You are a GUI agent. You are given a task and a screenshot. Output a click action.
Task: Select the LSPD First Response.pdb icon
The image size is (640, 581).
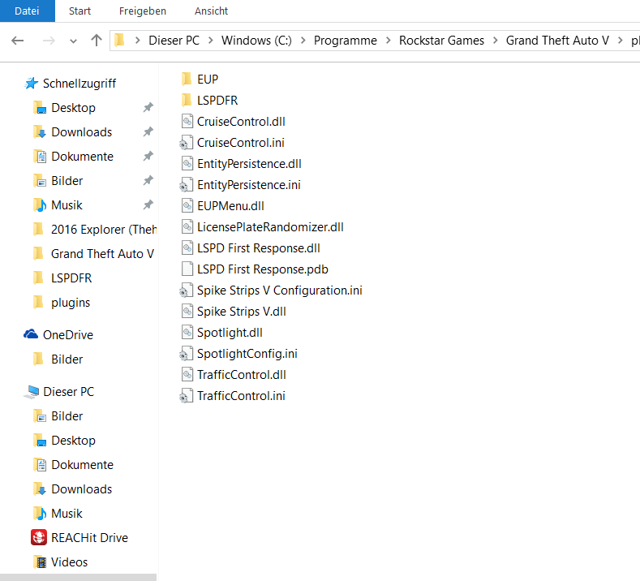pyautogui.click(x=187, y=269)
